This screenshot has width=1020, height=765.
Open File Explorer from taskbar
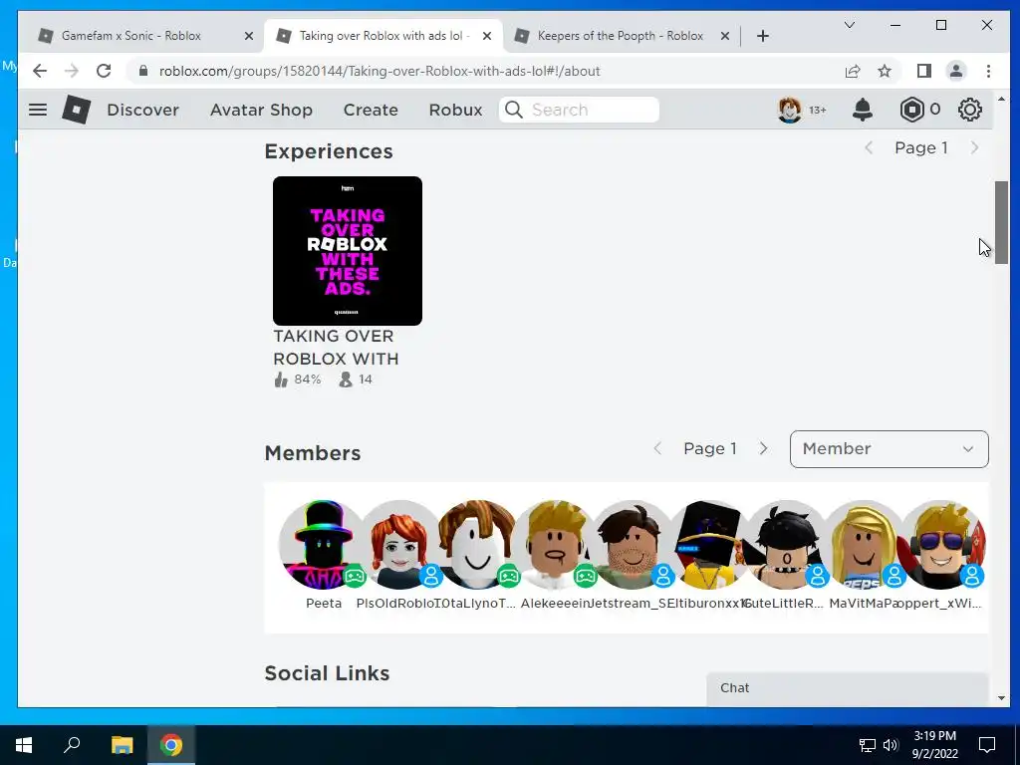[x=122, y=745]
